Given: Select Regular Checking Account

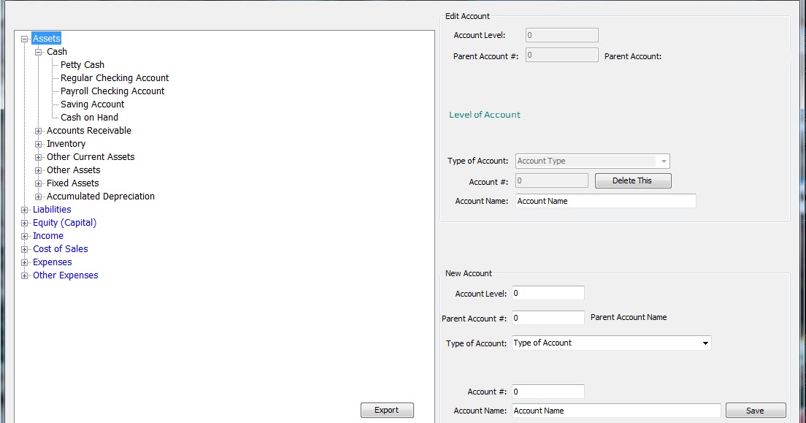Looking at the screenshot, I should pyautogui.click(x=115, y=77).
